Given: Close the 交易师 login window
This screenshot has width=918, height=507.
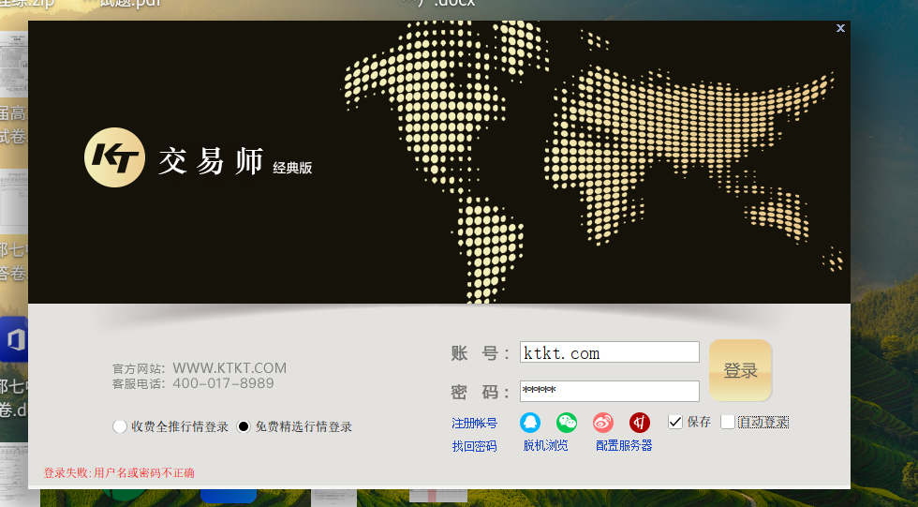Looking at the screenshot, I should [840, 28].
